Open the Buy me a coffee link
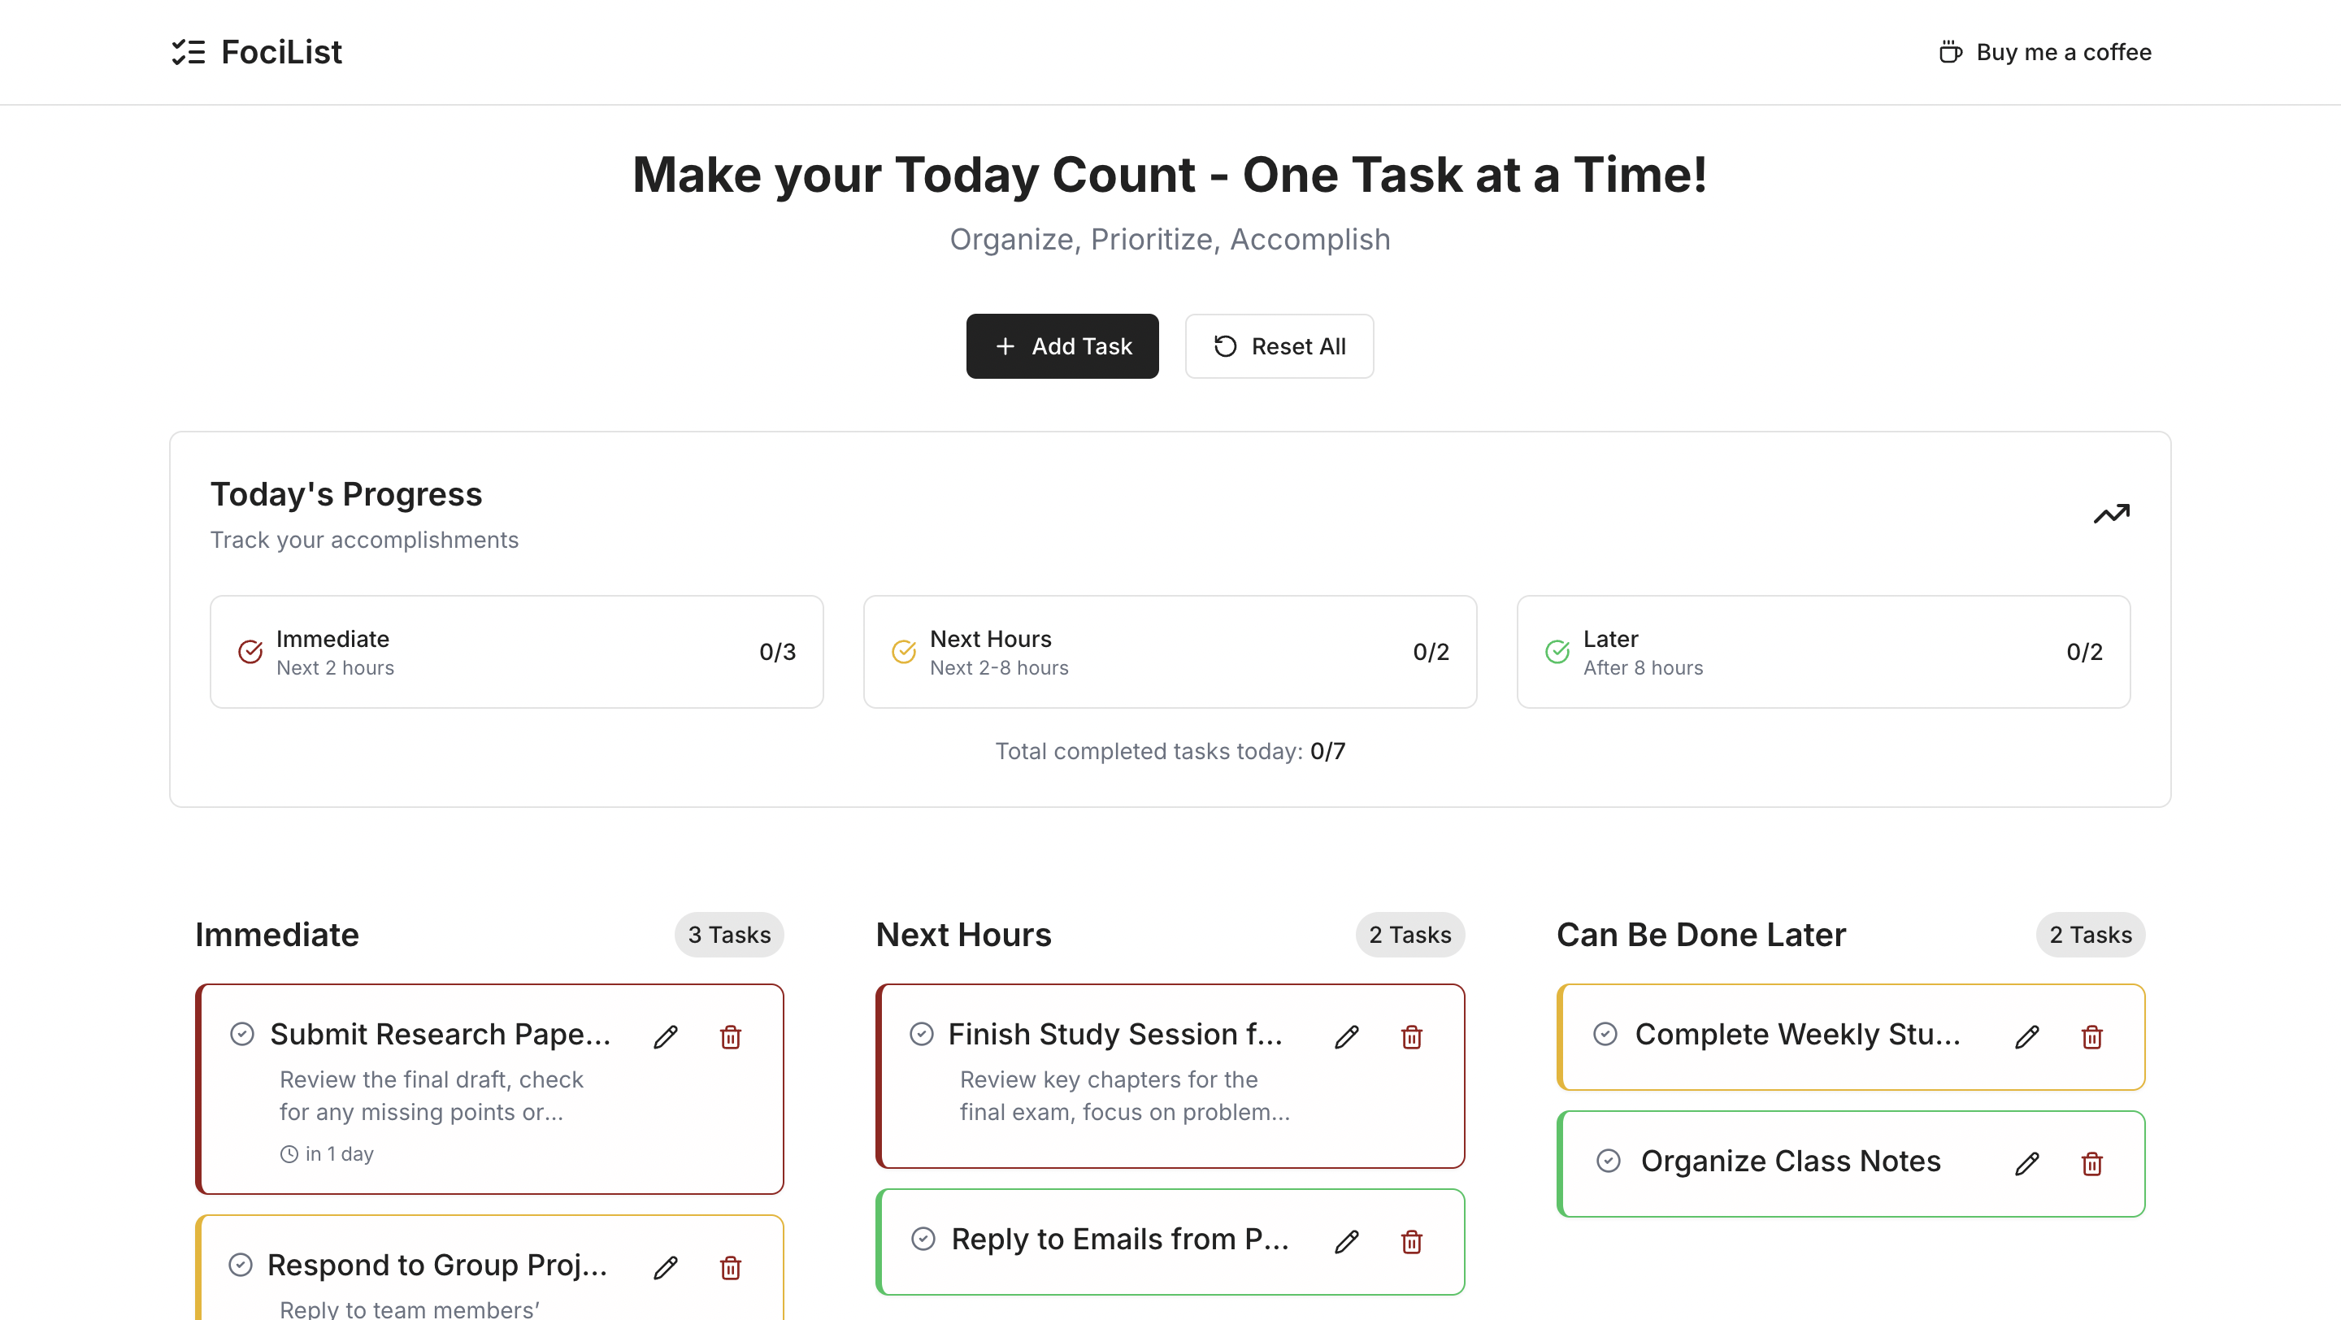The height and width of the screenshot is (1320, 2341). 2045,52
